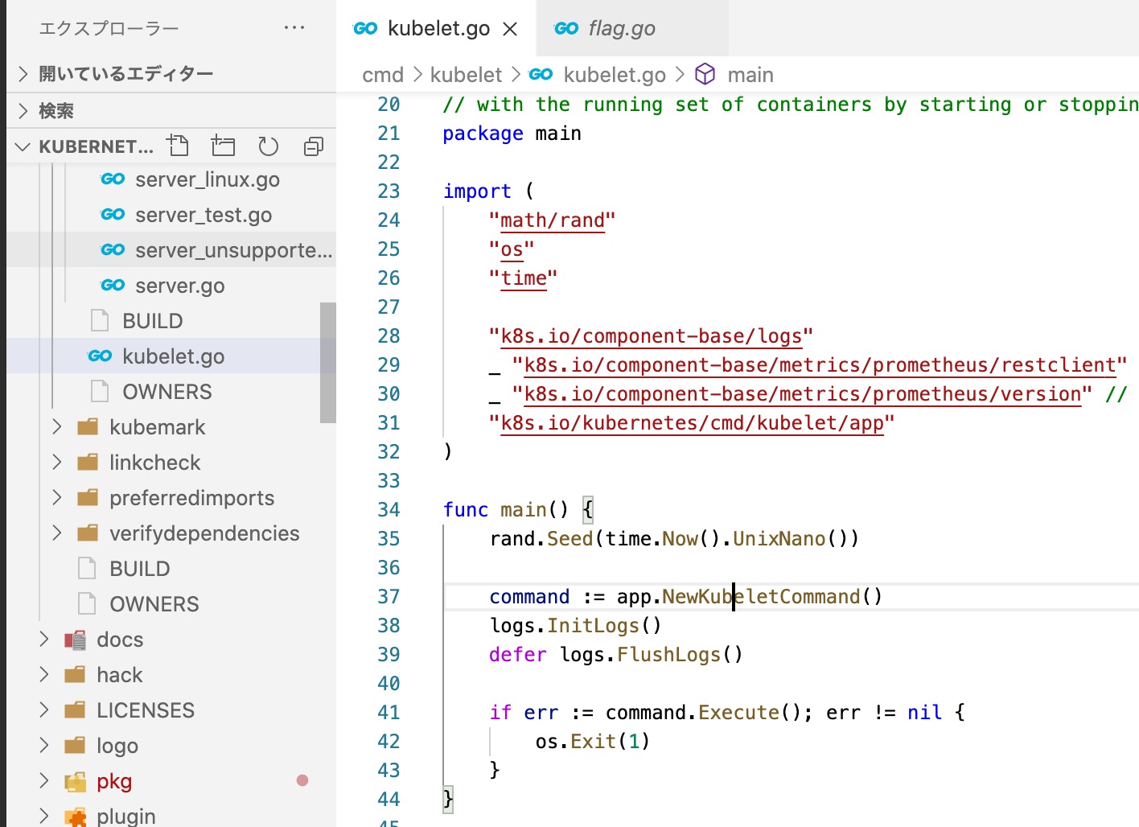1139x827 pixels.
Task: Click the Go icon next to server_test.go
Action: 113,214
